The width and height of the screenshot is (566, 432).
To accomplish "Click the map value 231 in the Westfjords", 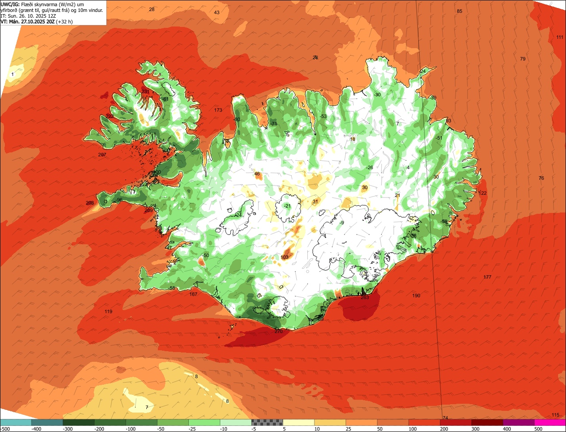I will click(x=145, y=91).
